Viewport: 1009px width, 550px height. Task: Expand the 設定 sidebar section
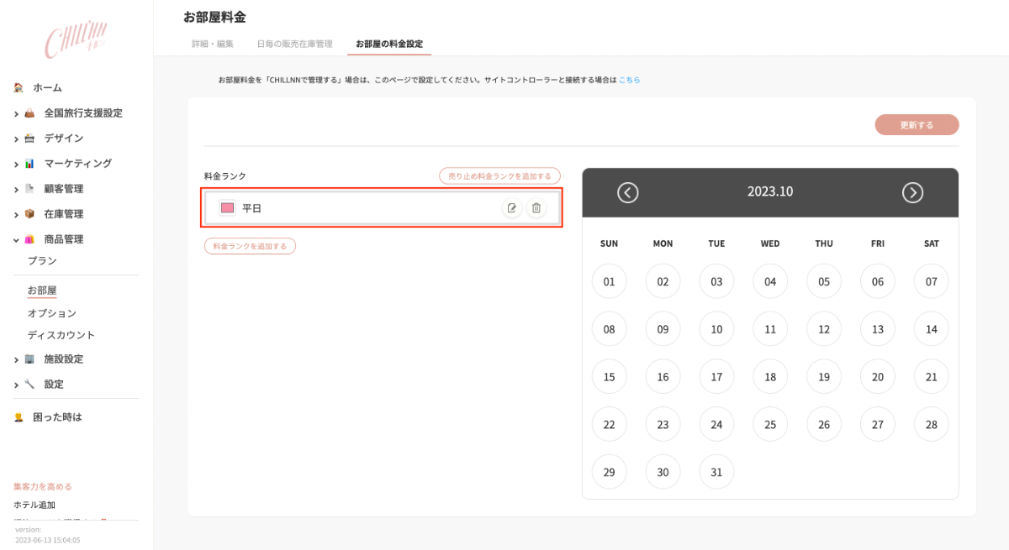16,383
